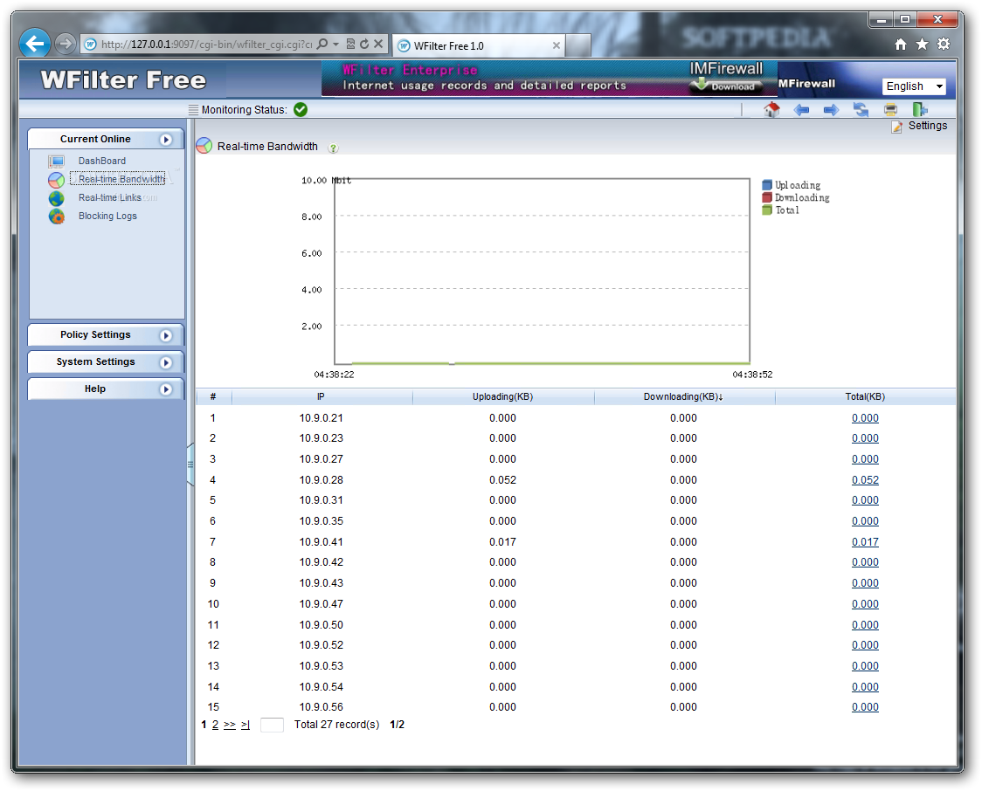Open the DashBoard page
Screen dimensions: 982x791
tap(102, 161)
